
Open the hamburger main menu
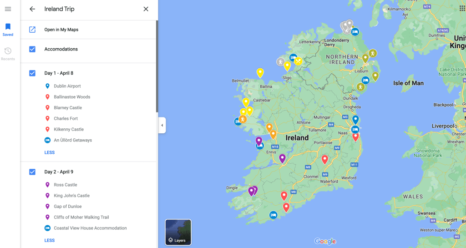(8, 9)
